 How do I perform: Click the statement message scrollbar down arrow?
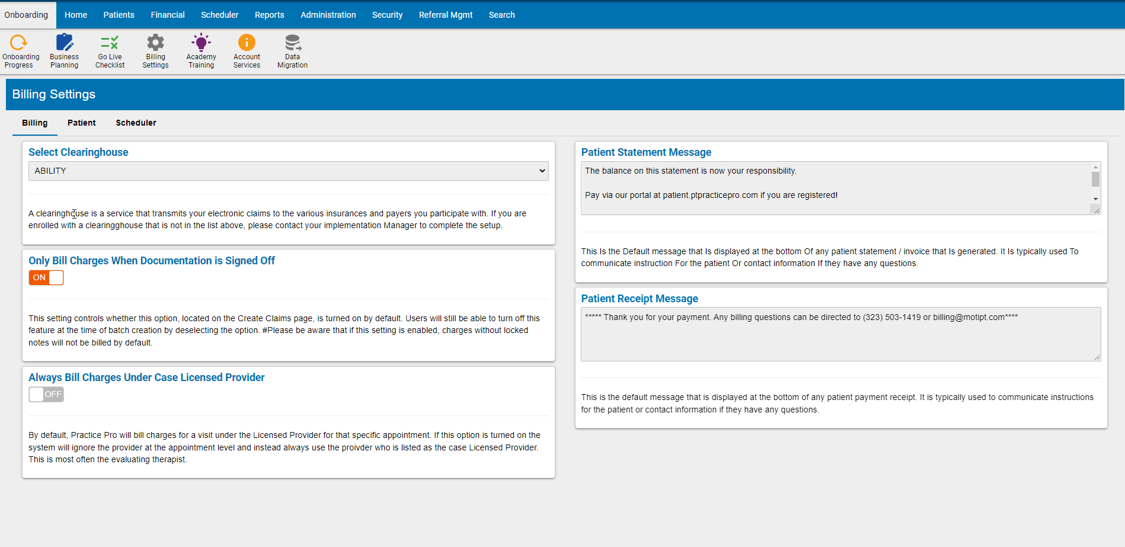(x=1096, y=200)
